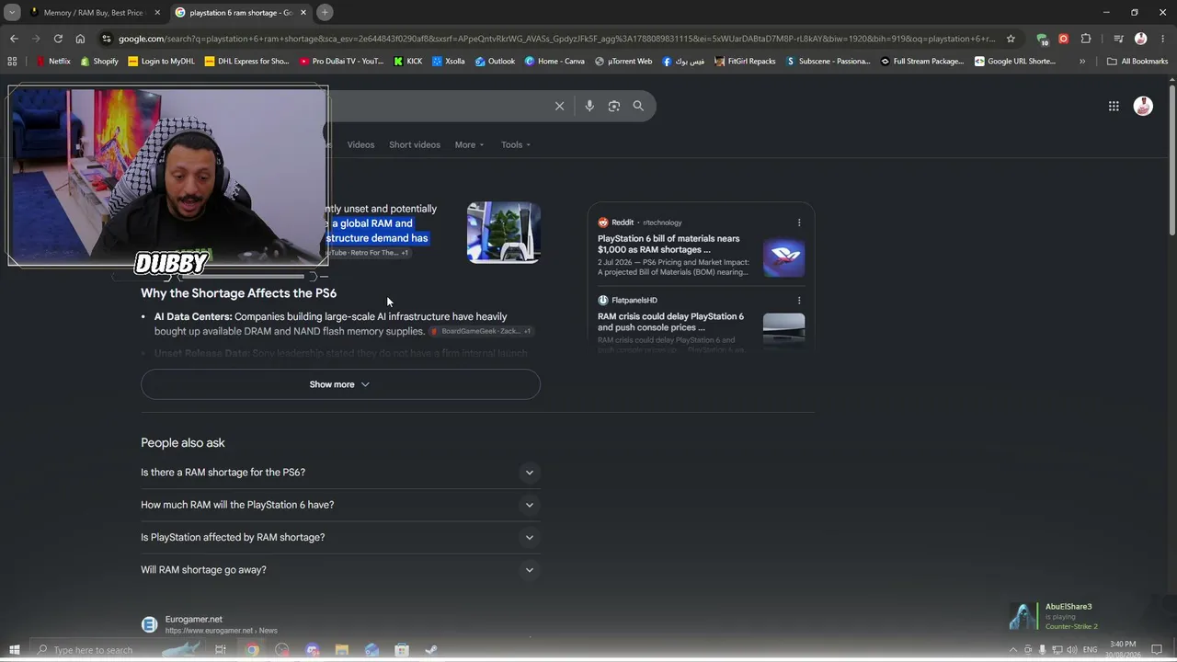Open the taskbar clock showing 3:40 PM
Image resolution: width=1177 pixels, height=662 pixels.
[x=1122, y=649]
